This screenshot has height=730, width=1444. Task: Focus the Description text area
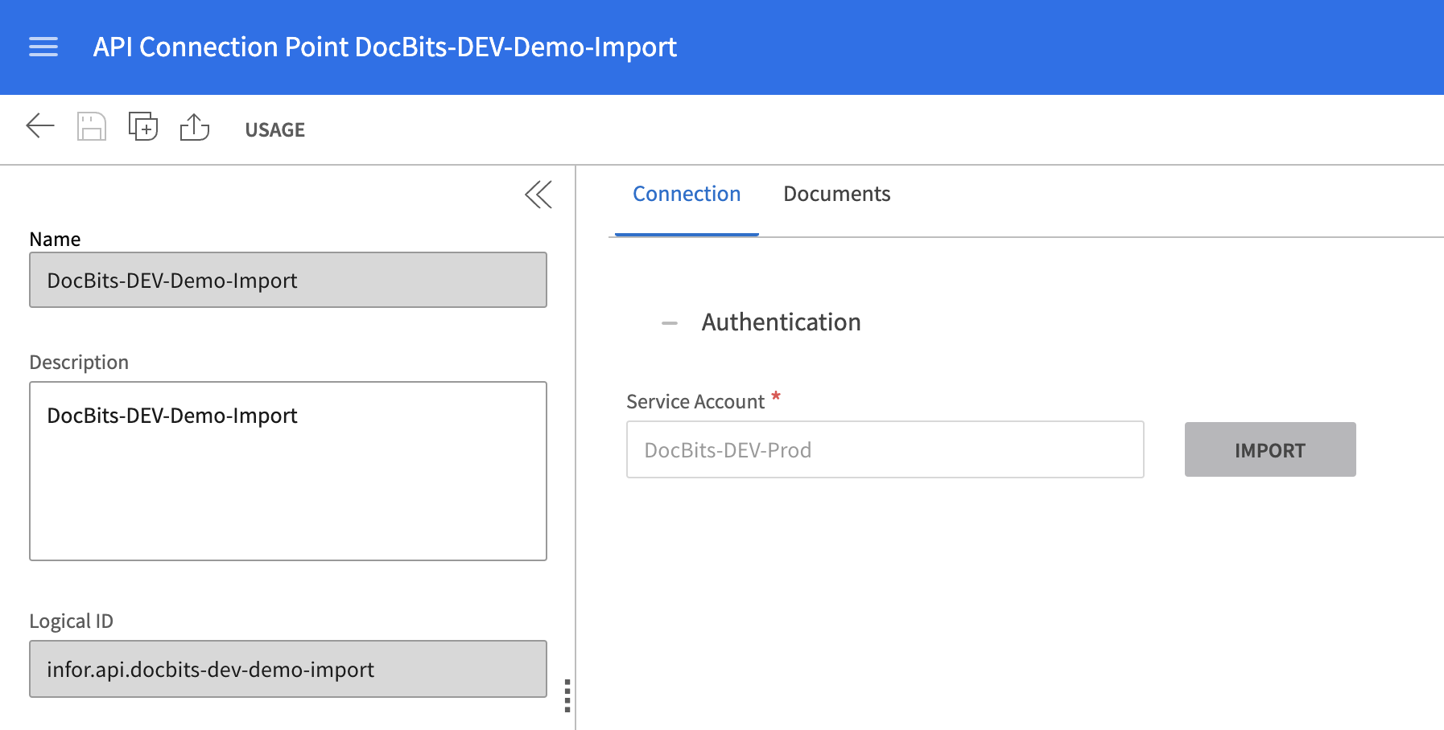tap(287, 470)
